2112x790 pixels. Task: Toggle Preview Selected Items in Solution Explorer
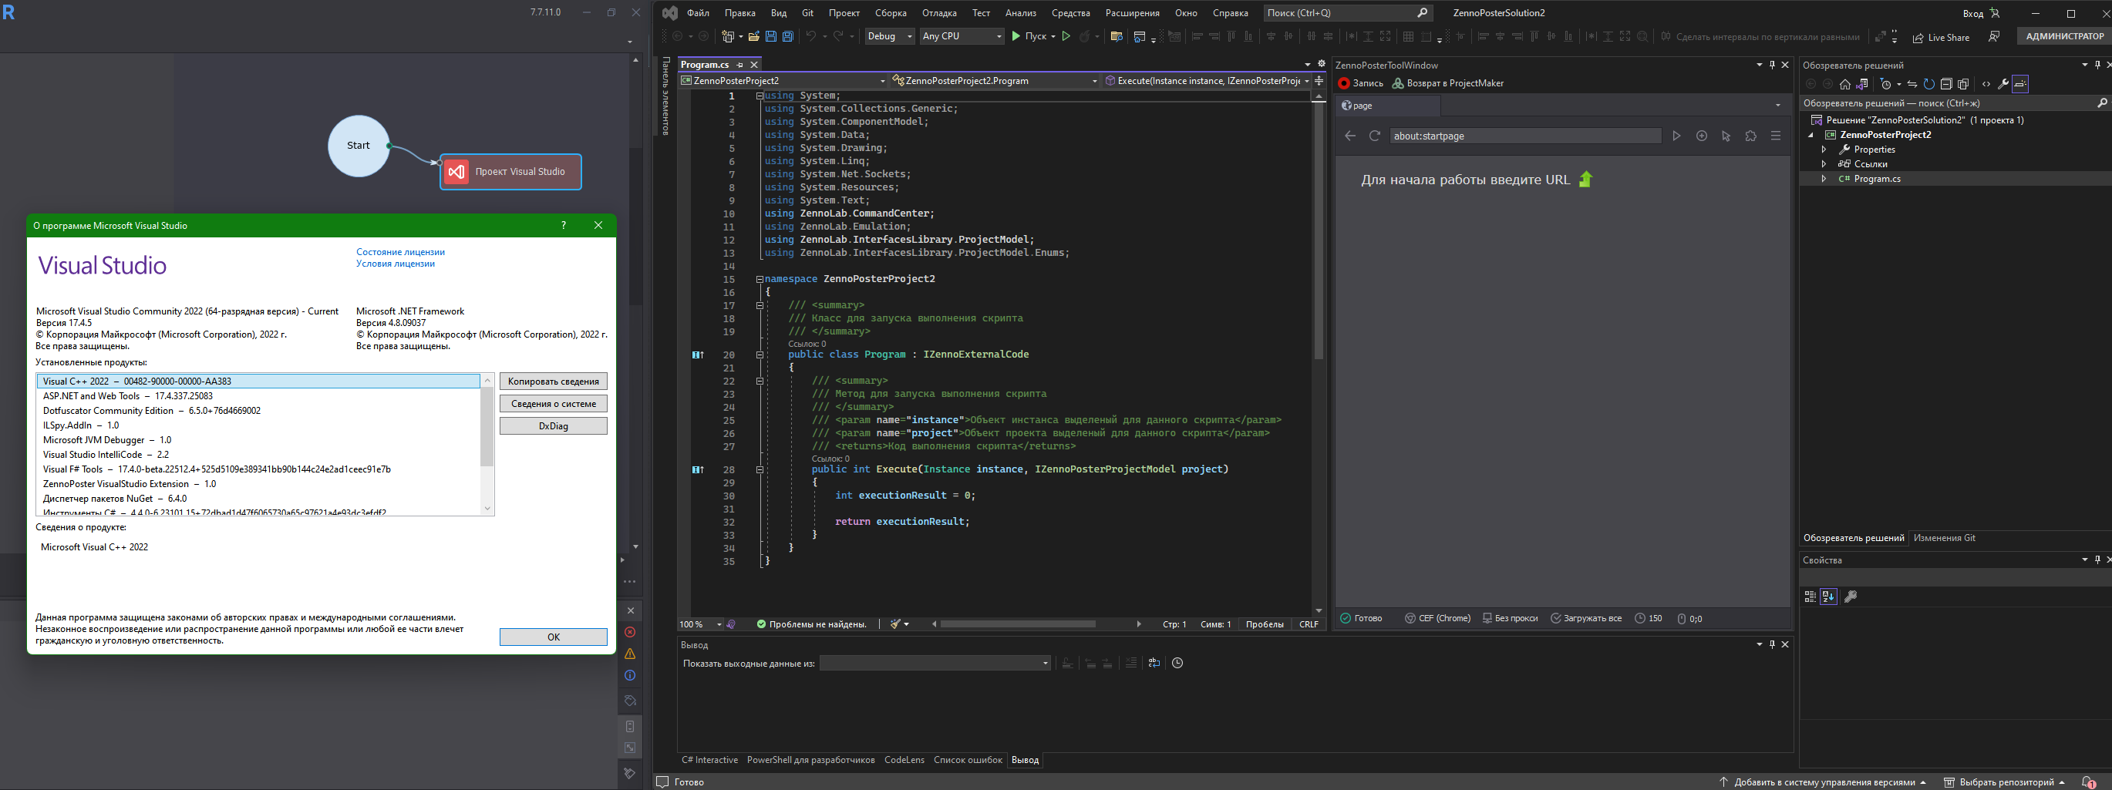(2020, 83)
